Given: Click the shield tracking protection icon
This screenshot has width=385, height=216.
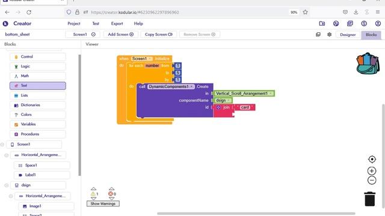Looking at the screenshot, I should (69, 12).
